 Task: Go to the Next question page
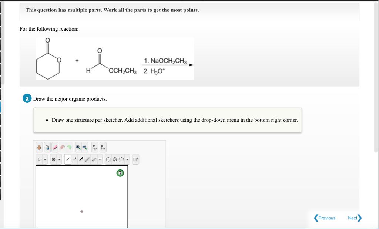click(352, 218)
